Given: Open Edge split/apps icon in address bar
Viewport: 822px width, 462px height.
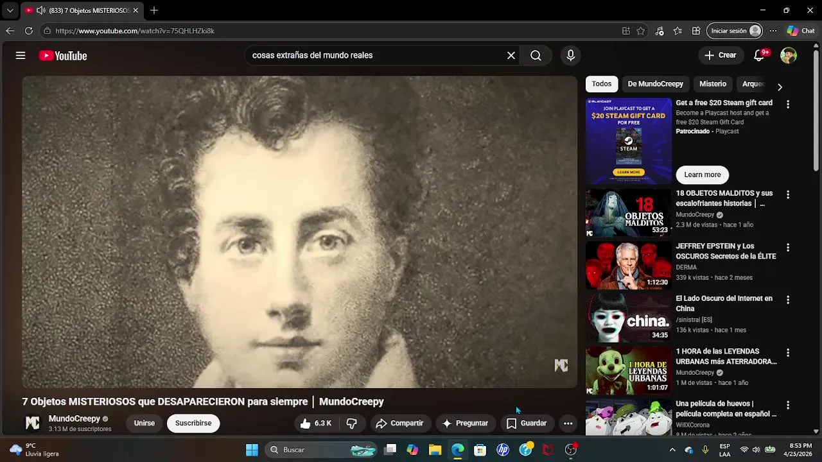Looking at the screenshot, I should pyautogui.click(x=626, y=31).
